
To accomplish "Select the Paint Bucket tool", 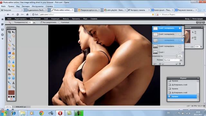I will [x=14, y=49].
